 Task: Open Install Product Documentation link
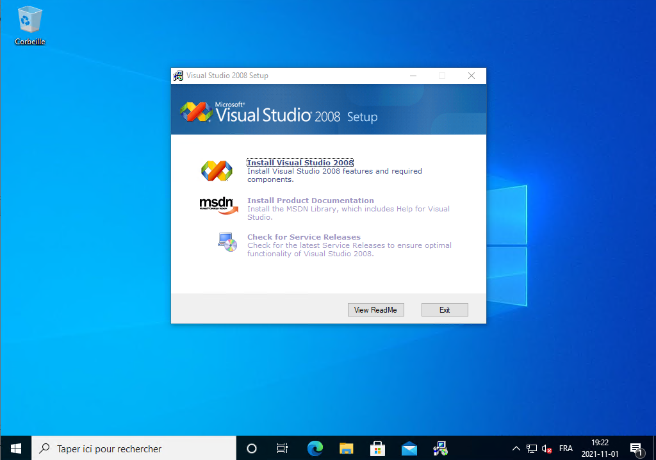click(310, 201)
